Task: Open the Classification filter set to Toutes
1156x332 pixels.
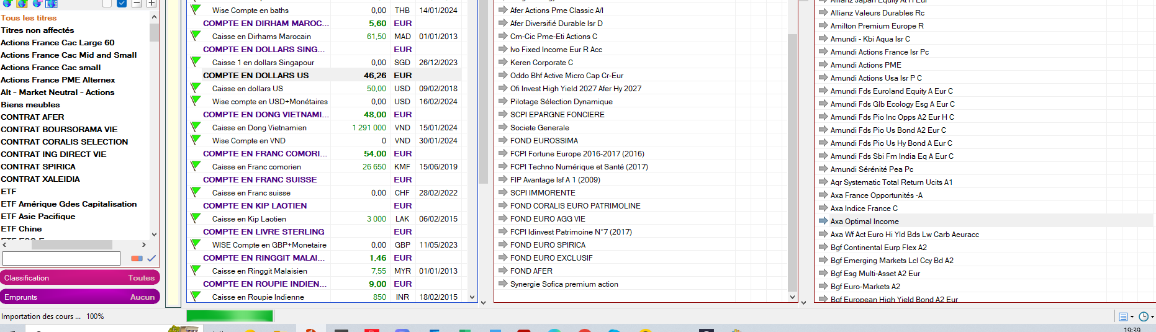Action: (80, 277)
